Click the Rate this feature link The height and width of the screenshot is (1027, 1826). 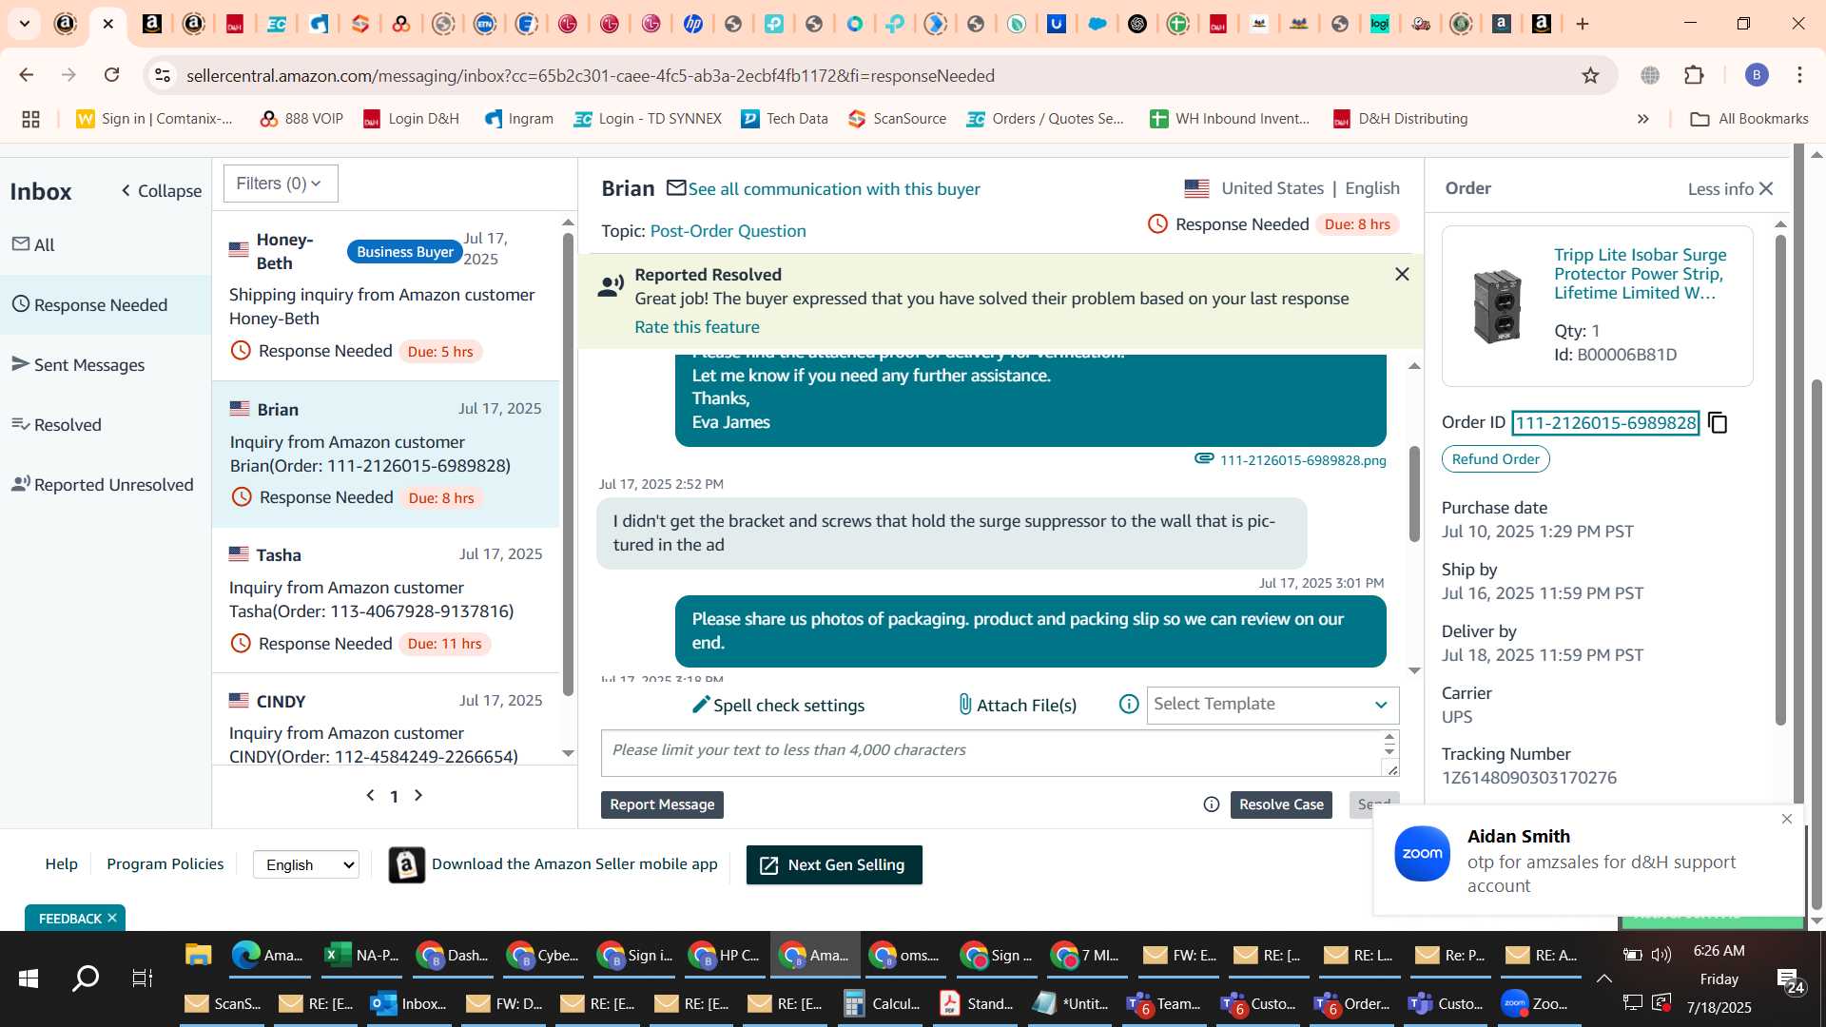pos(697,327)
